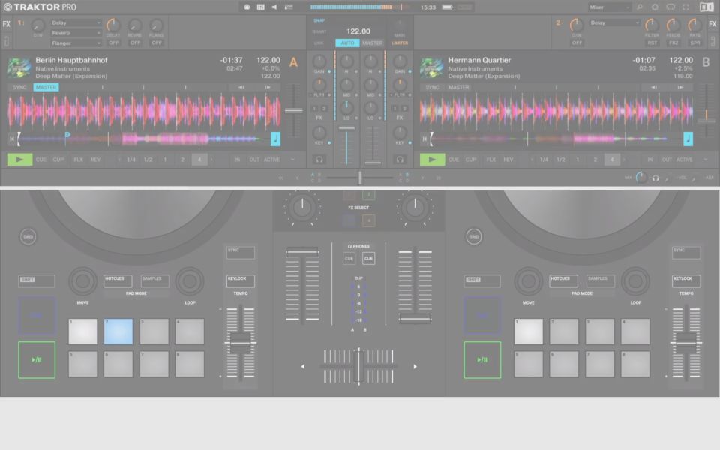Image resolution: width=720 pixels, height=450 pixels.
Task: Expand the Delay effect dropdown in FX unit 2
Action: click(x=614, y=22)
